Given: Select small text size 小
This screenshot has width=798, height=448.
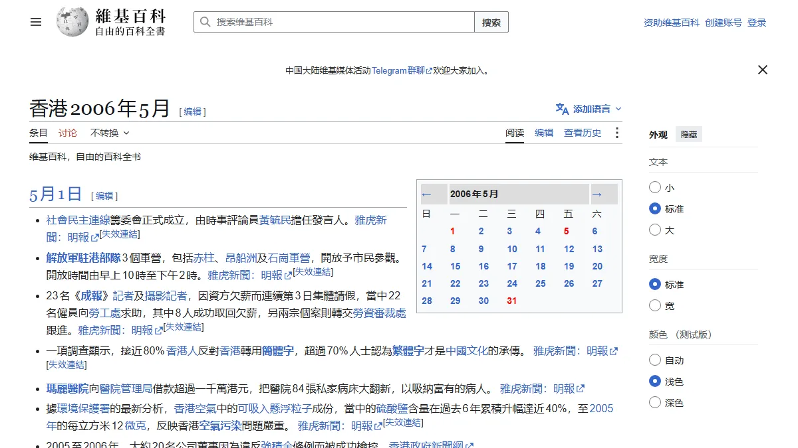Looking at the screenshot, I should [x=655, y=188].
